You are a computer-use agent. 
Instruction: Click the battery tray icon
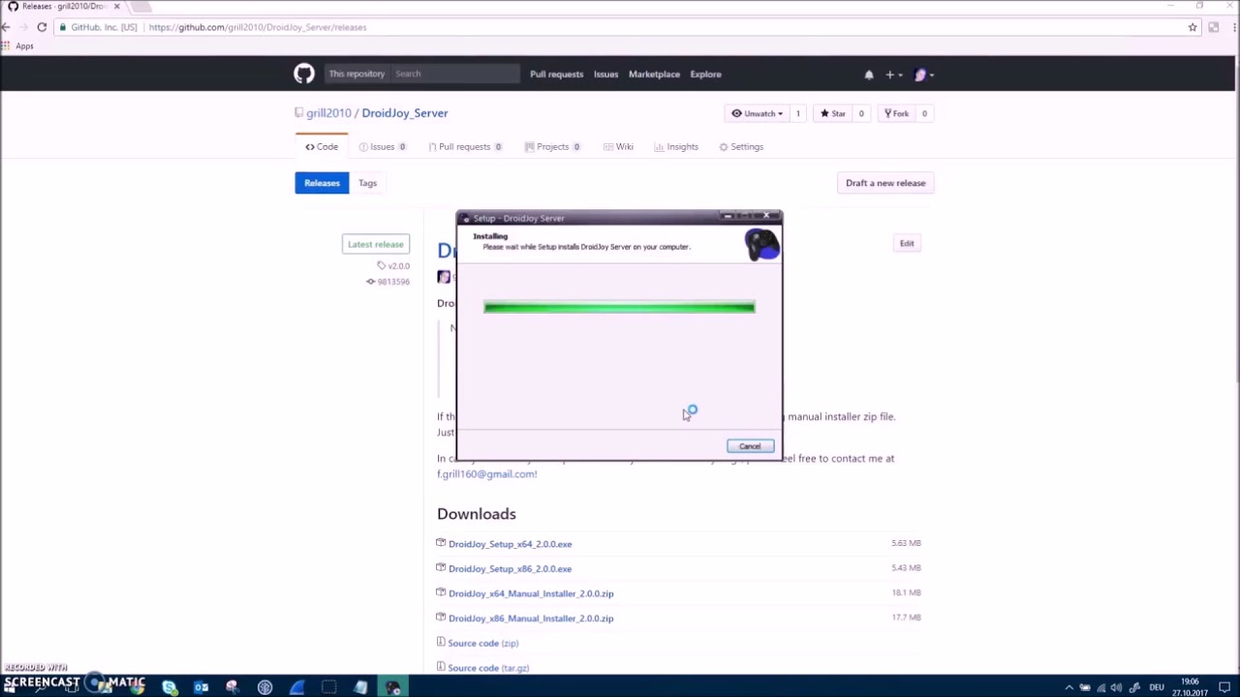tap(1085, 687)
